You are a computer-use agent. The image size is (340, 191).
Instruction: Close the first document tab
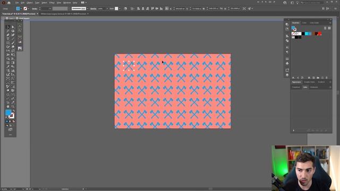pos(37,14)
